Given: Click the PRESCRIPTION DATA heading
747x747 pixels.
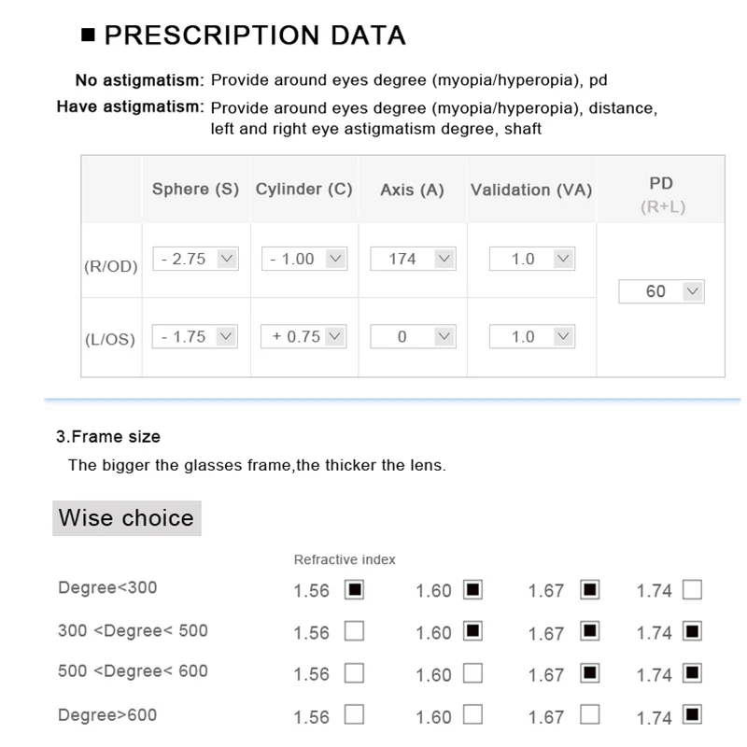Looking at the screenshot, I should click(x=254, y=35).
